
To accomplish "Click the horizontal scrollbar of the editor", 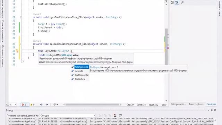I will (92, 105).
